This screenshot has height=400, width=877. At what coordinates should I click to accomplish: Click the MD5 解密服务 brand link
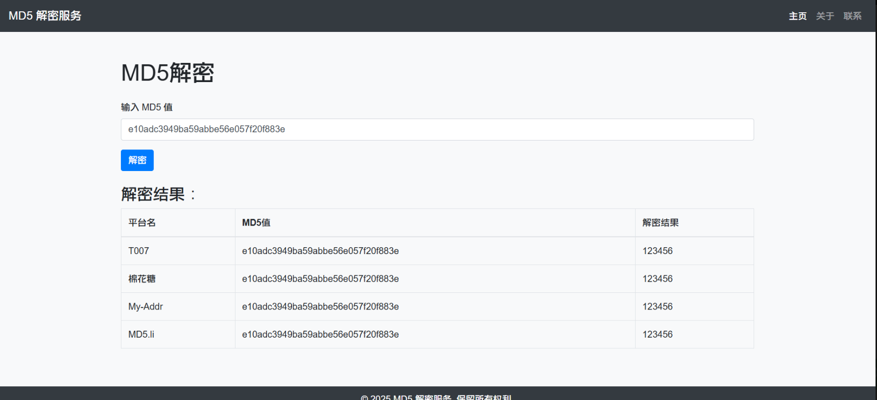point(45,16)
